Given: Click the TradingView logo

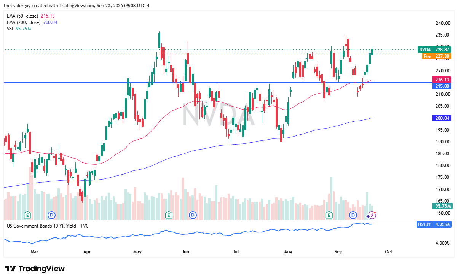Looking at the screenshot, I should point(35,269).
